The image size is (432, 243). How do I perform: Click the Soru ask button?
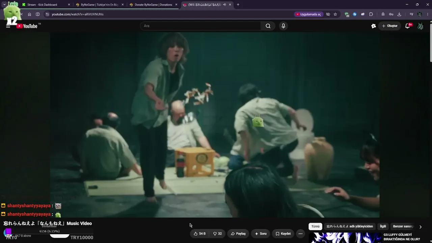click(x=261, y=234)
